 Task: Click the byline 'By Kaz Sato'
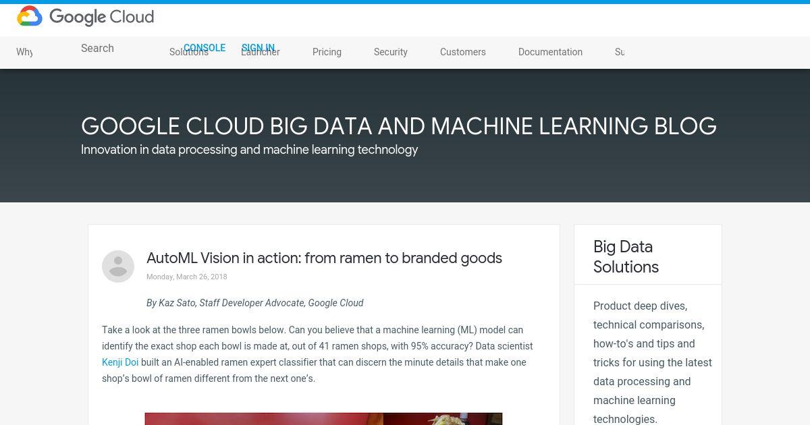pyautogui.click(x=255, y=303)
